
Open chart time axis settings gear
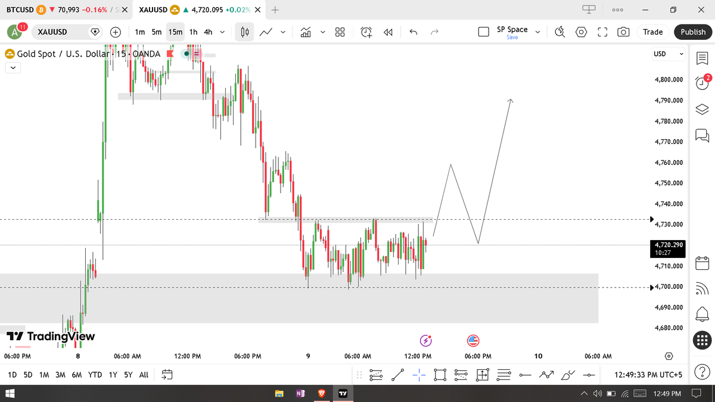(x=669, y=356)
